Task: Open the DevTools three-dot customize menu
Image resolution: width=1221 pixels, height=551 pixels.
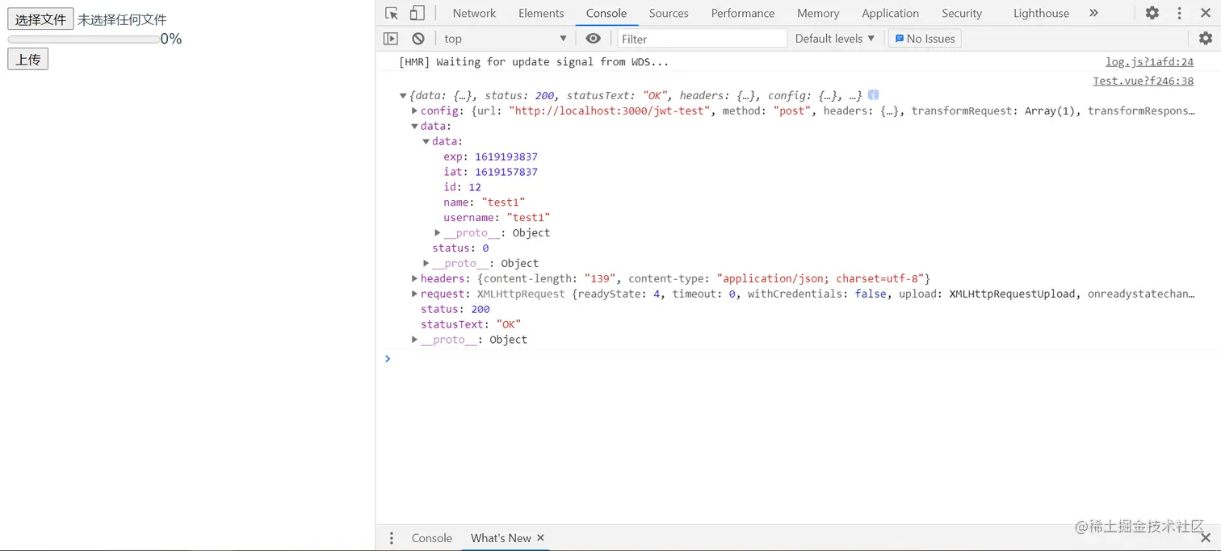Action: (1180, 13)
